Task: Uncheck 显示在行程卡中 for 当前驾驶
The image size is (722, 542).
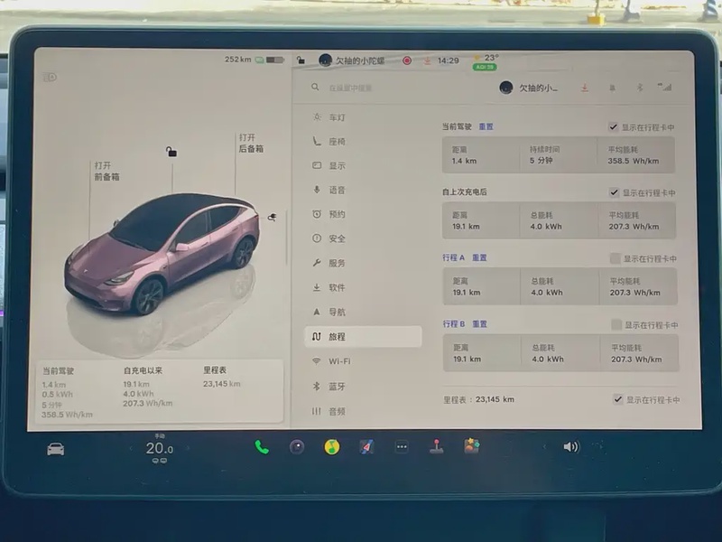Action: pyautogui.click(x=614, y=127)
